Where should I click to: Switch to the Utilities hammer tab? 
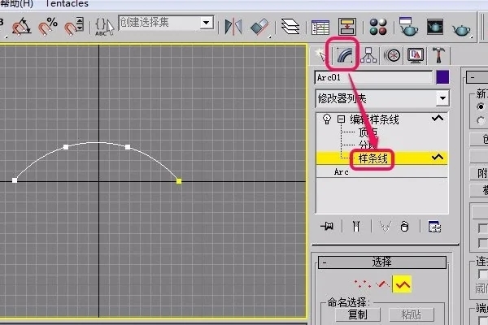click(438, 55)
